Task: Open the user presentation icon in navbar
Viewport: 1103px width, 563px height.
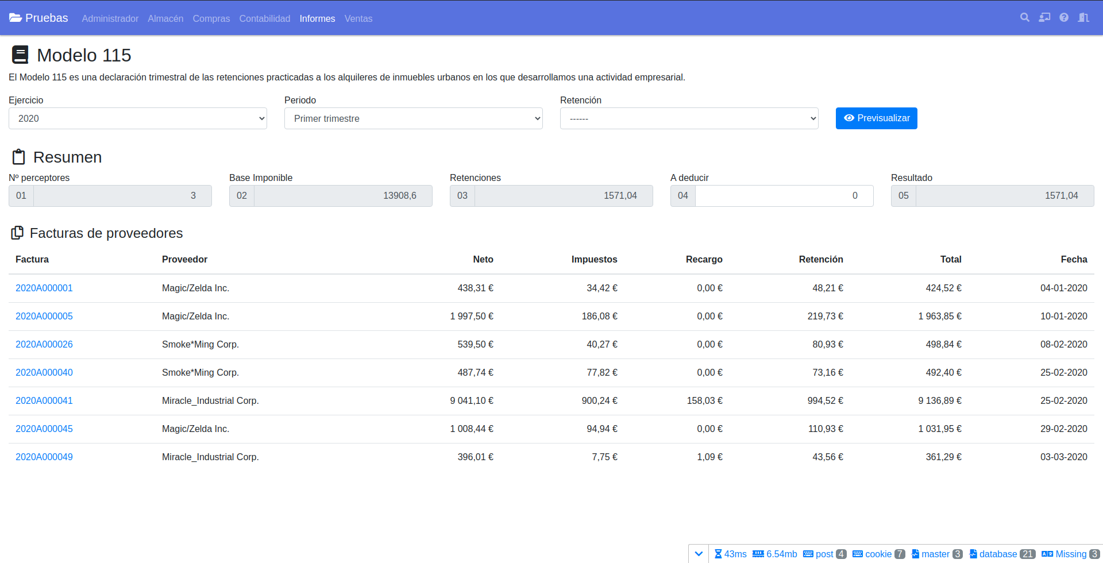Action: click(1044, 18)
